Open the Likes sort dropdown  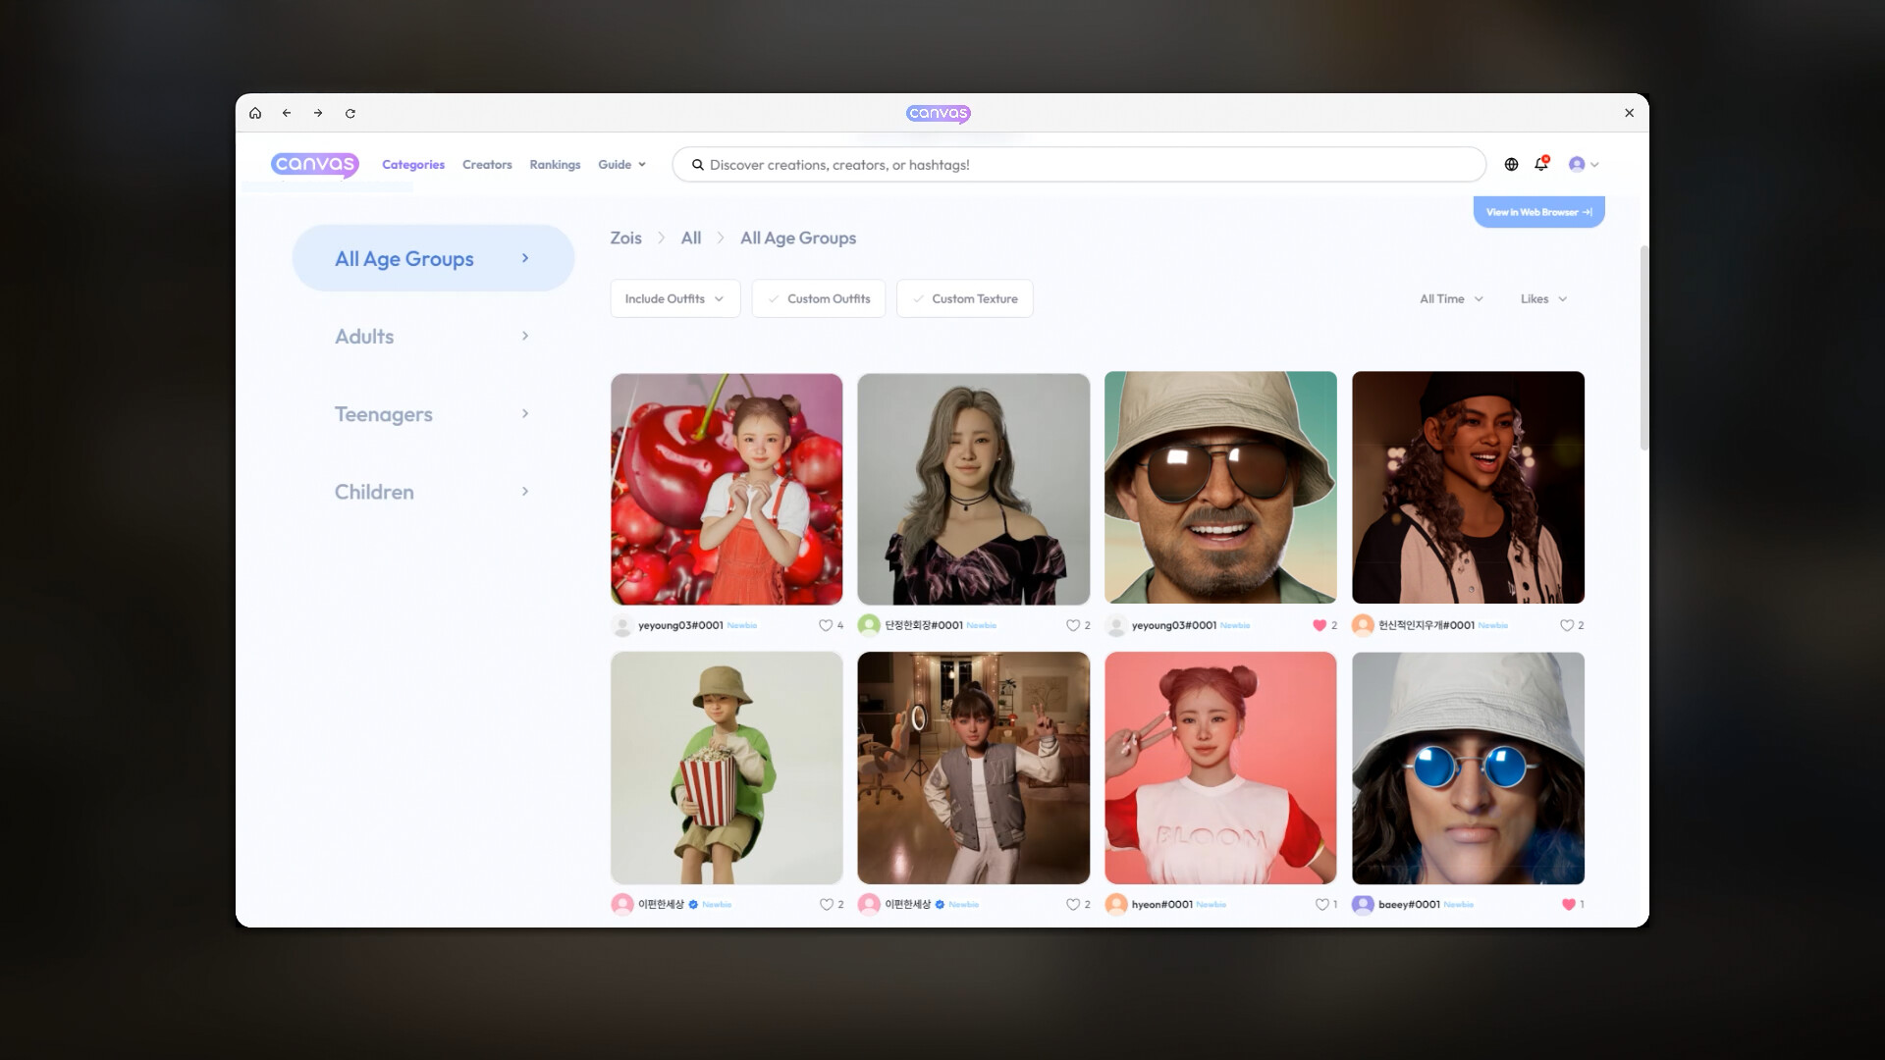click(1541, 298)
